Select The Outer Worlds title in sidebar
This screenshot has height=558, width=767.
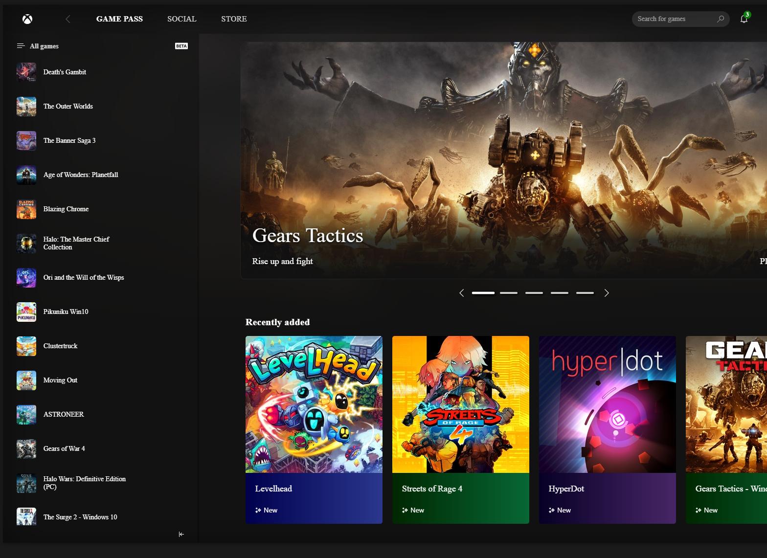point(68,106)
